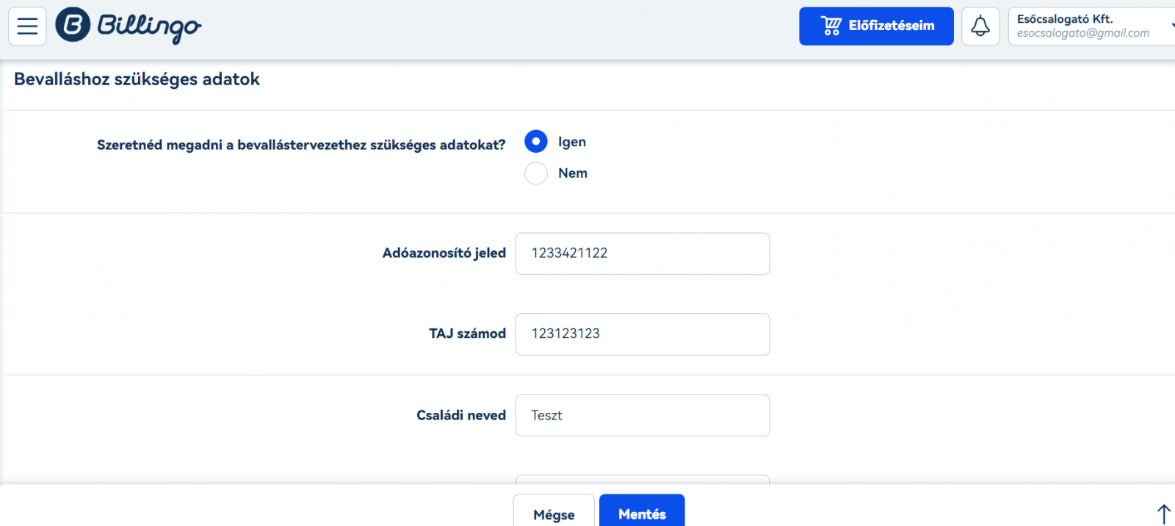Click the Billingo wordmark text
Viewport: 1175px width, 526px height.
149,26
